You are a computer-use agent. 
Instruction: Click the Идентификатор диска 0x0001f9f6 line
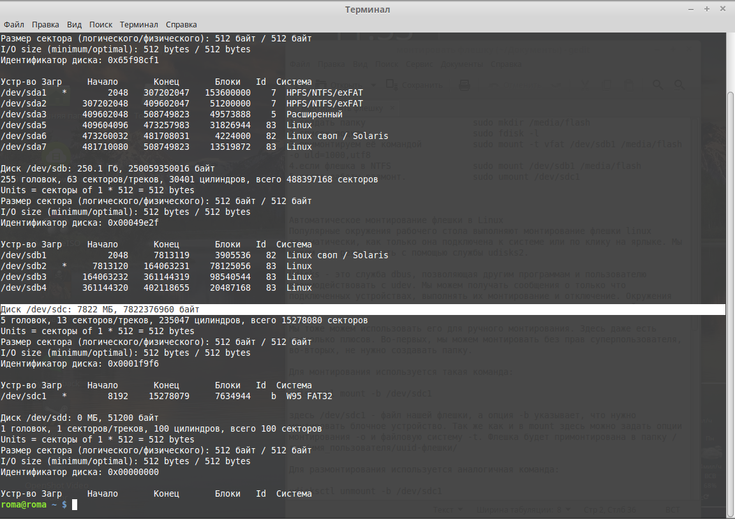(x=79, y=363)
